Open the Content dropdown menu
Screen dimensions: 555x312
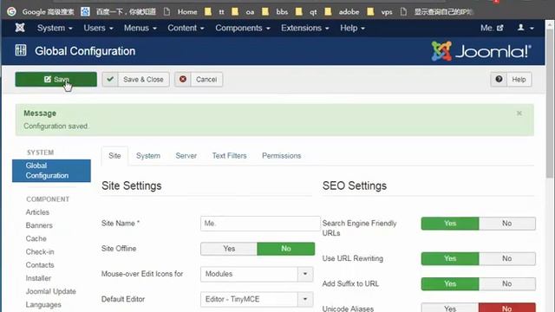186,28
